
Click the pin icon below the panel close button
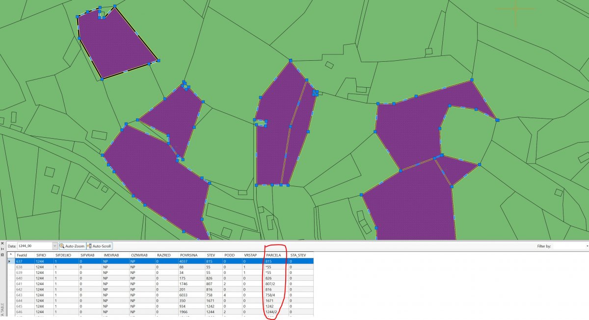click(x=2, y=249)
